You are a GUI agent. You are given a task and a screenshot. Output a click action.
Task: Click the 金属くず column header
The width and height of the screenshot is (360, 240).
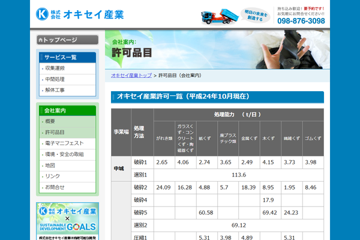[x=250, y=139]
